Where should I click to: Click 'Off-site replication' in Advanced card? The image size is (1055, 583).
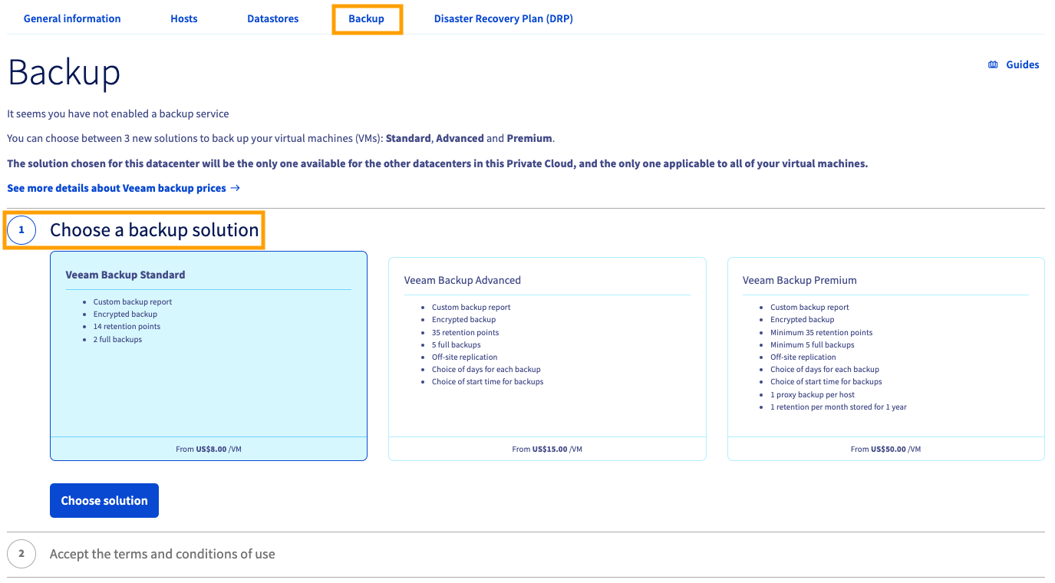pos(464,357)
